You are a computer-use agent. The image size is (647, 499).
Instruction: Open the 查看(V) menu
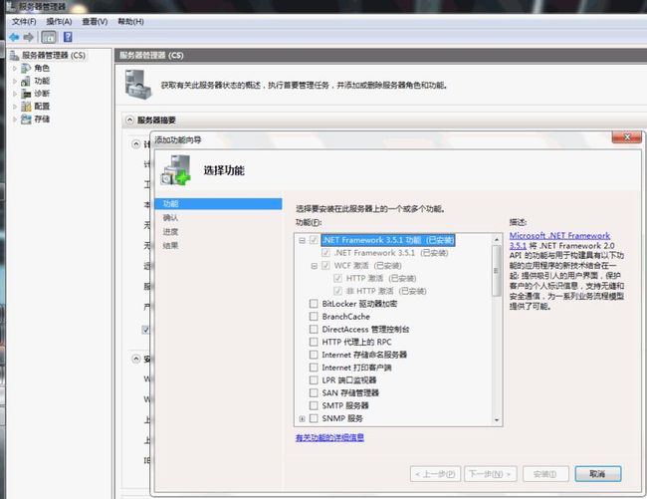(x=95, y=22)
